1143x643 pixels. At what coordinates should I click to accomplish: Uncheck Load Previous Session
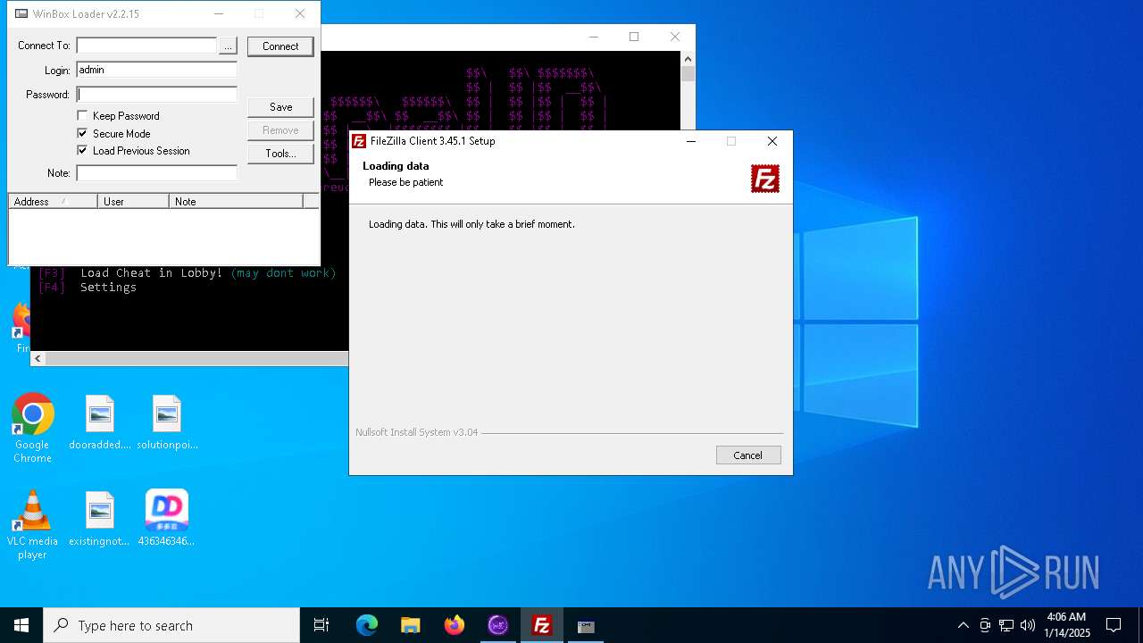coord(82,151)
